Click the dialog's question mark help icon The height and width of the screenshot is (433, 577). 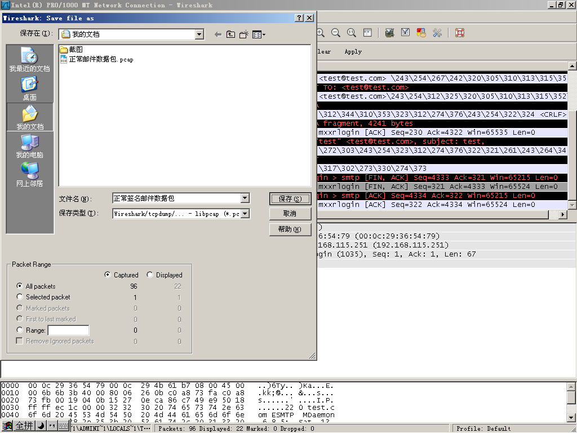click(300, 17)
